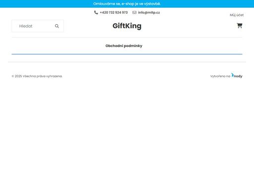This screenshot has width=254, height=190.
Task: Go to GiftKing home logo
Action: (127, 26)
